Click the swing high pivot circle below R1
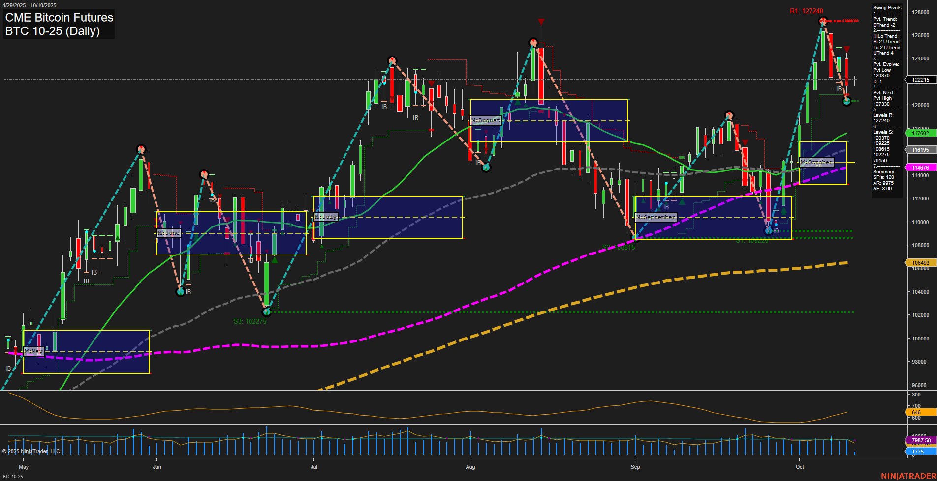The image size is (937, 481). tap(823, 21)
